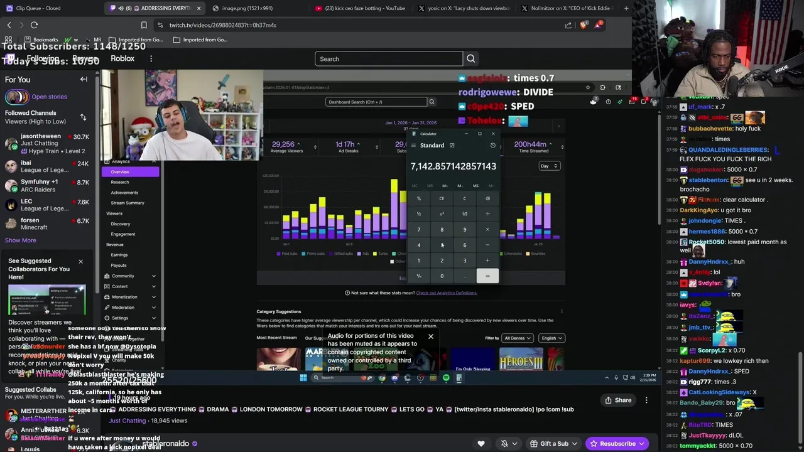804x452 pixels.
Task: Collapse the For You sidebar arrow
Action: (84, 80)
